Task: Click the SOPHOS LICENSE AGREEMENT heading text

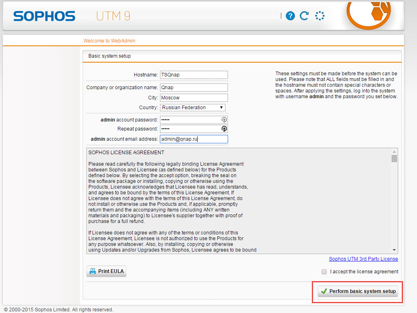Action: point(126,152)
